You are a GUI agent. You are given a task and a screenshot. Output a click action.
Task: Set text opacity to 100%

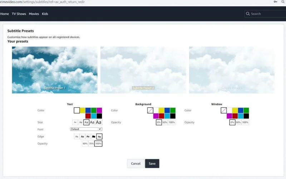tap(98, 144)
